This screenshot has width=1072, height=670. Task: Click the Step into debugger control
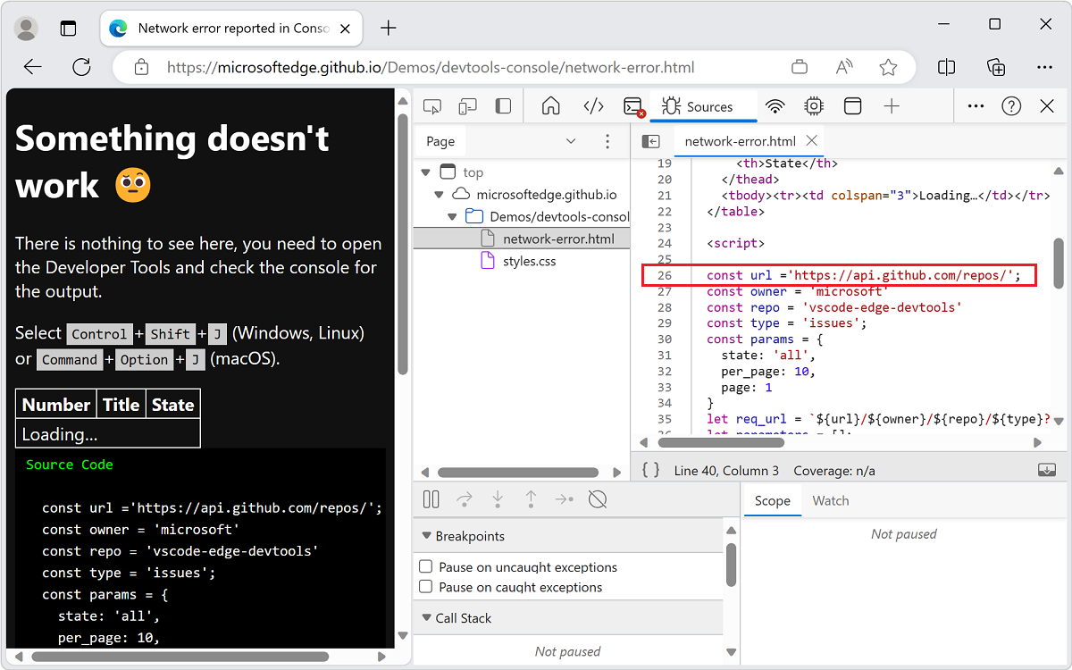tap(497, 499)
